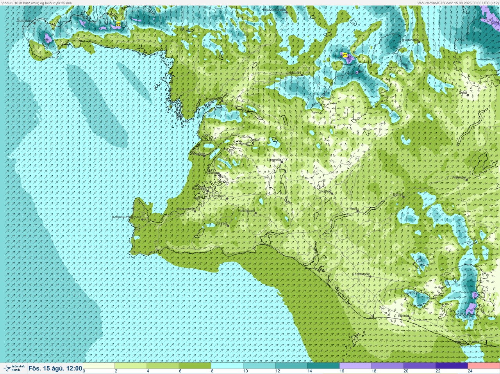Click the Keflavíkurflugvöllur place label

[127, 217]
